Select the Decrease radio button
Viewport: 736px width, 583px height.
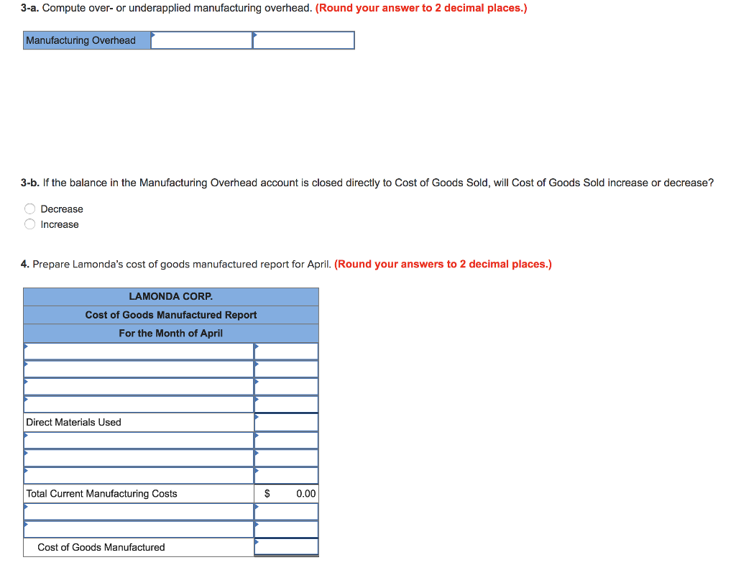pos(30,209)
